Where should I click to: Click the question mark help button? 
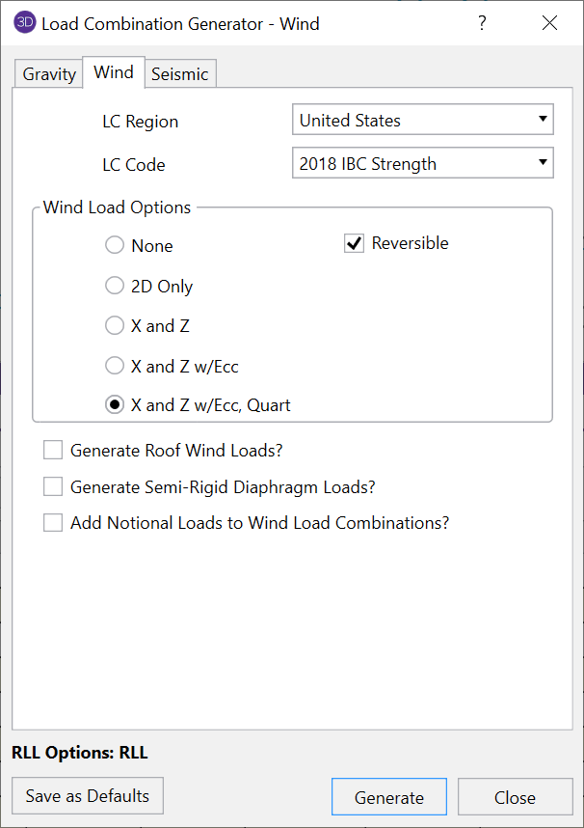482,23
